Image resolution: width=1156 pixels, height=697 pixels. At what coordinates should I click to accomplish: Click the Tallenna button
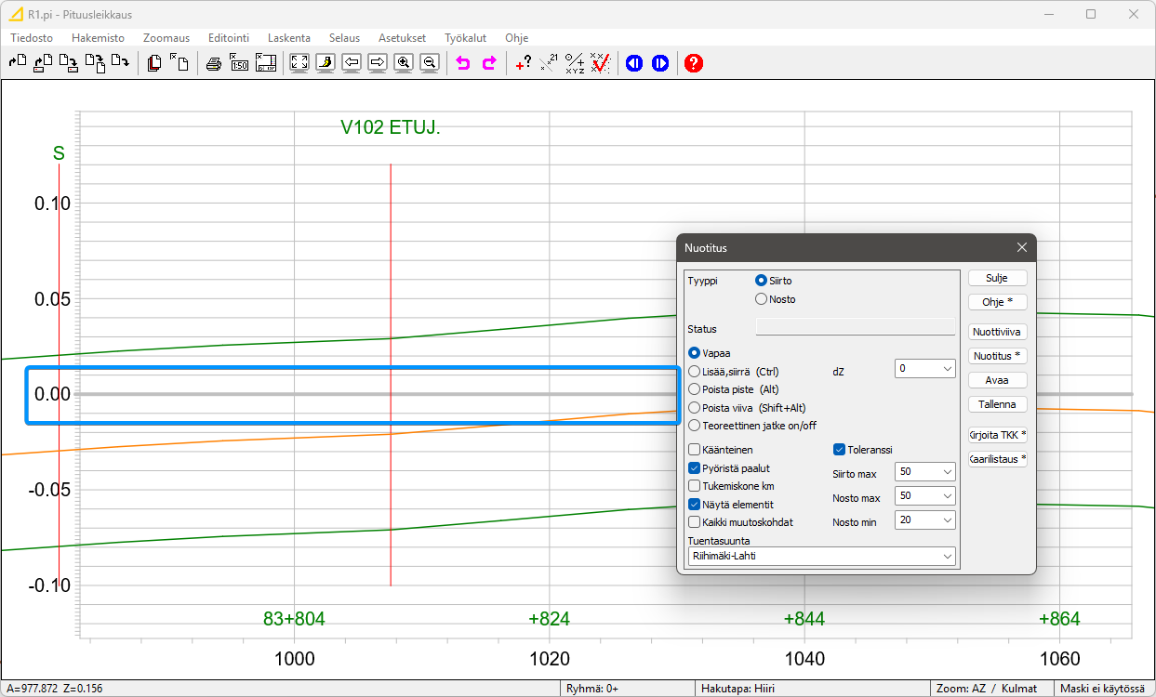[x=997, y=405]
